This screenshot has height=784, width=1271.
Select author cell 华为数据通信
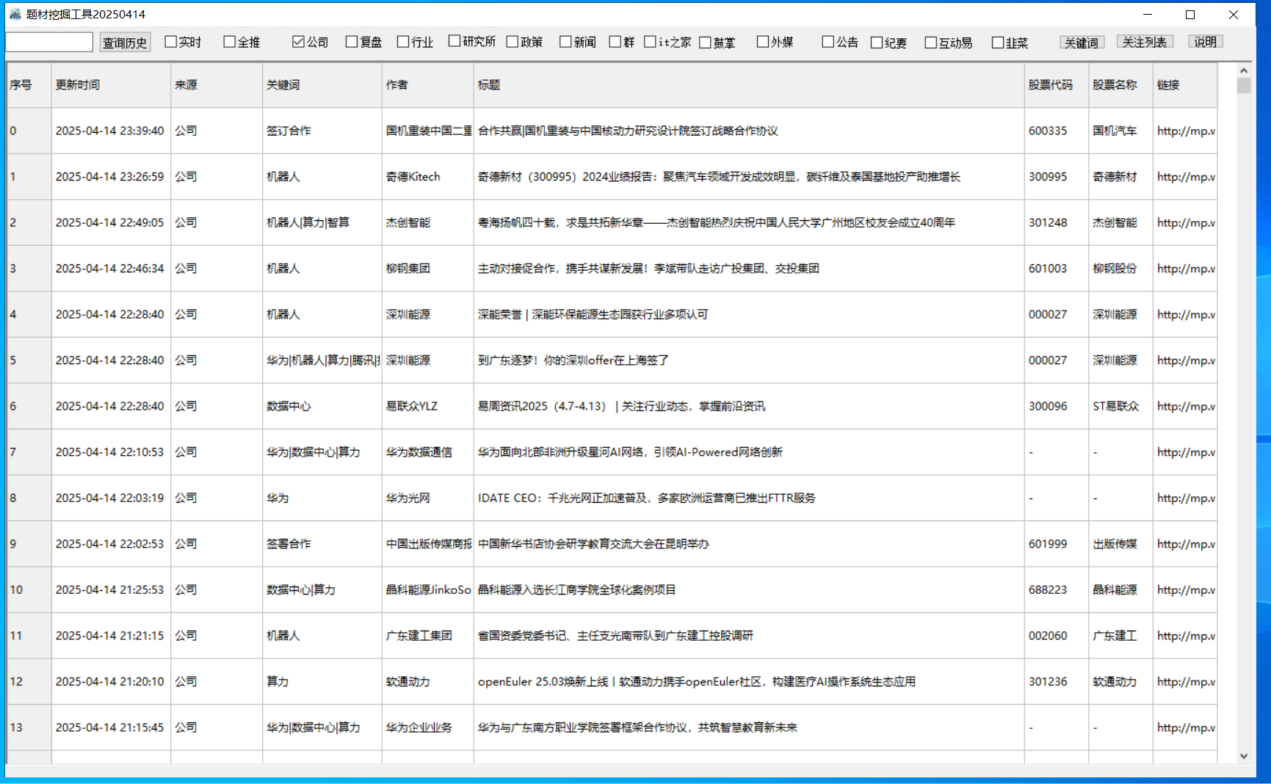[428, 452]
